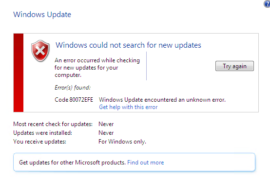
Task: Click the red shield error icon
Action: coord(40,51)
